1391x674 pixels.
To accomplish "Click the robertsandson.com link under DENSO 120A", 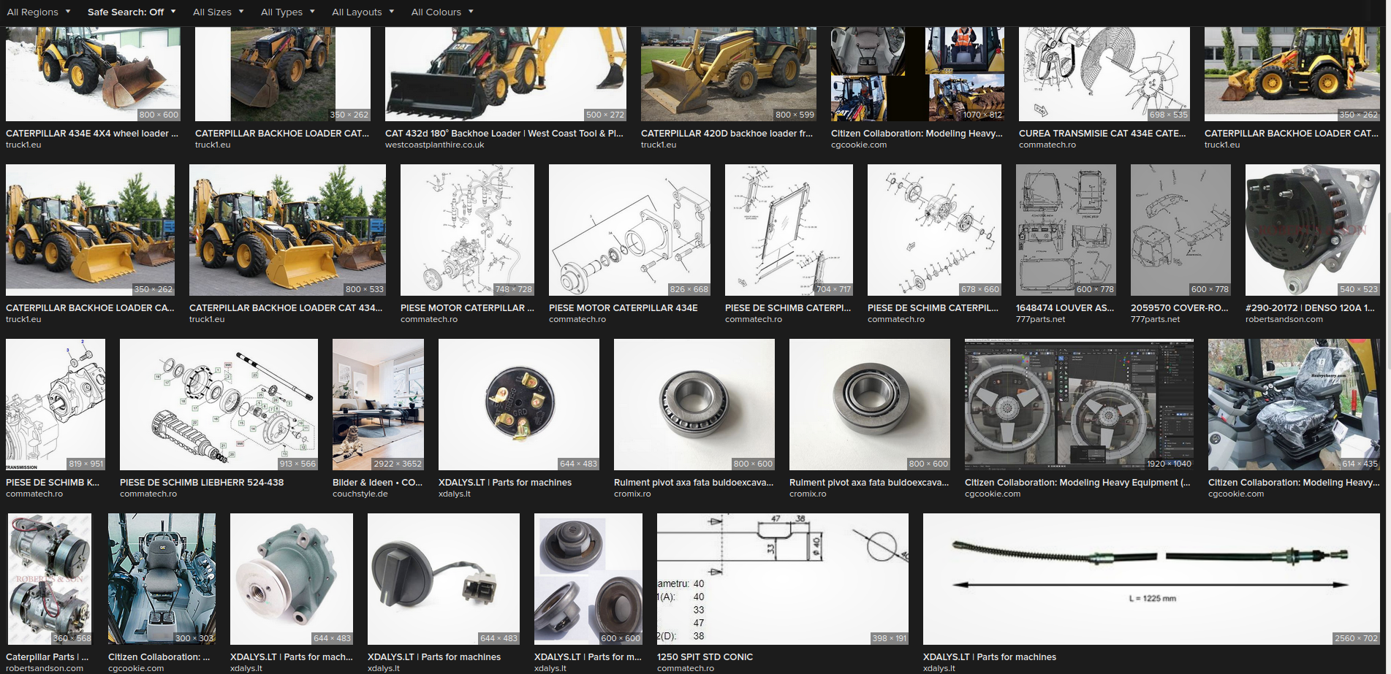I will pos(1284,319).
